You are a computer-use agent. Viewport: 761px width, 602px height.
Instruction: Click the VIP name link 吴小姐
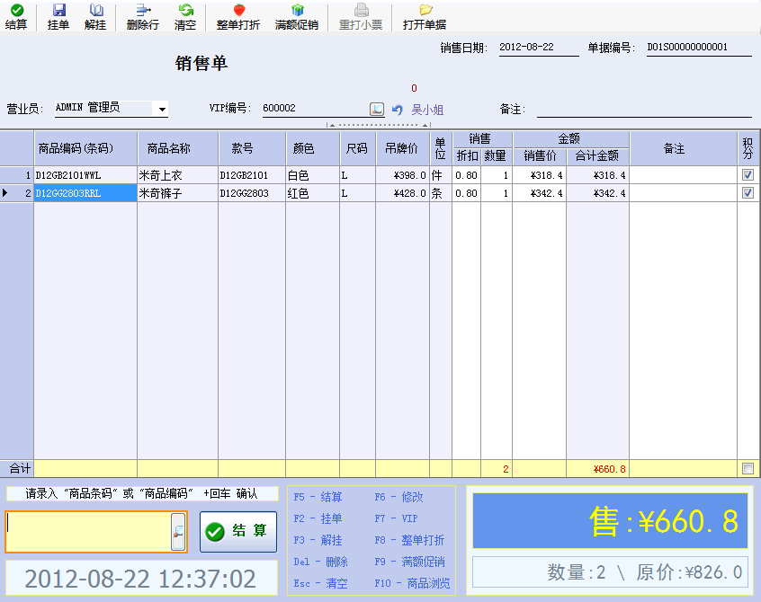427,110
